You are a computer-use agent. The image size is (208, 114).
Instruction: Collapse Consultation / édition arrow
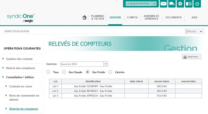pos(3,77)
